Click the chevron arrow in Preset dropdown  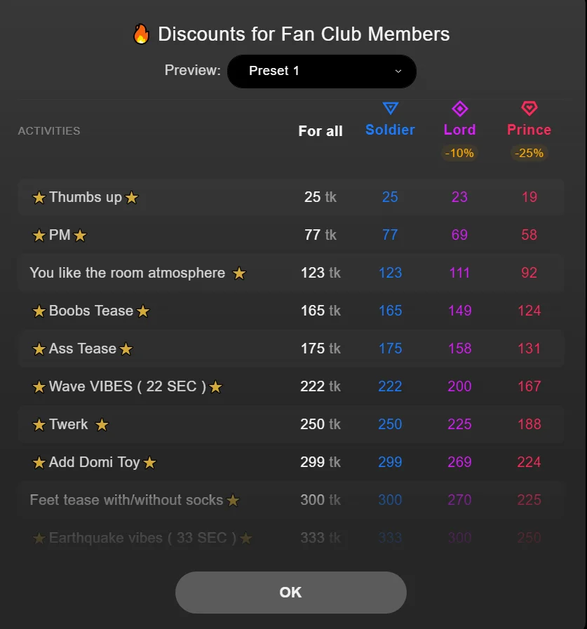click(x=398, y=72)
